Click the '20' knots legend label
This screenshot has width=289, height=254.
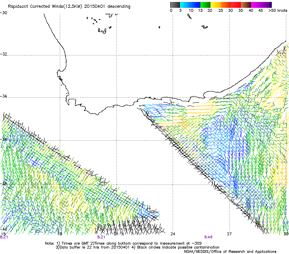click(x=210, y=11)
